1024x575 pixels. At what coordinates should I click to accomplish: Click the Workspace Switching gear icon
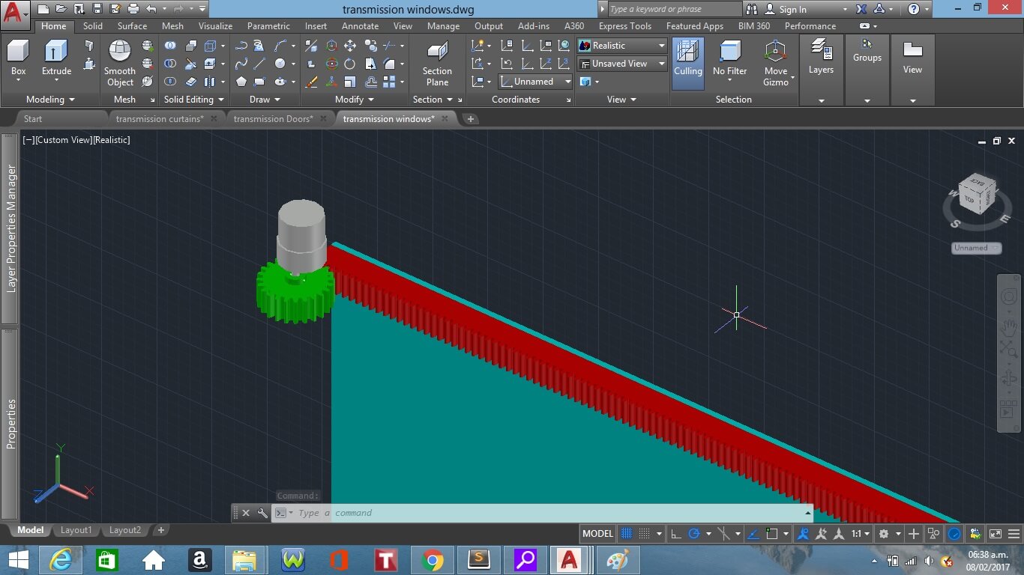click(884, 534)
